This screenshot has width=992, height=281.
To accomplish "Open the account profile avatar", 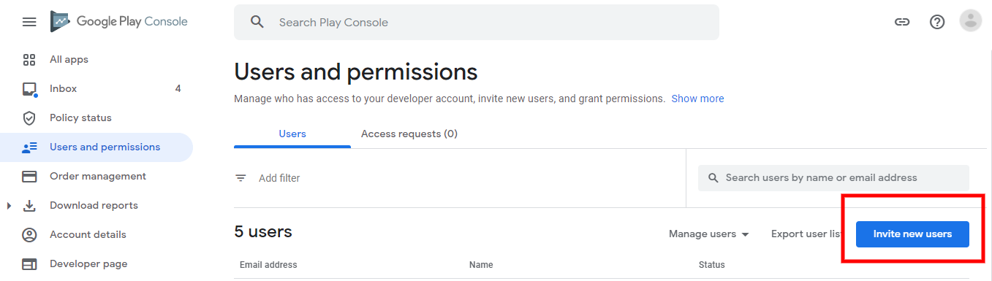I will click(971, 21).
